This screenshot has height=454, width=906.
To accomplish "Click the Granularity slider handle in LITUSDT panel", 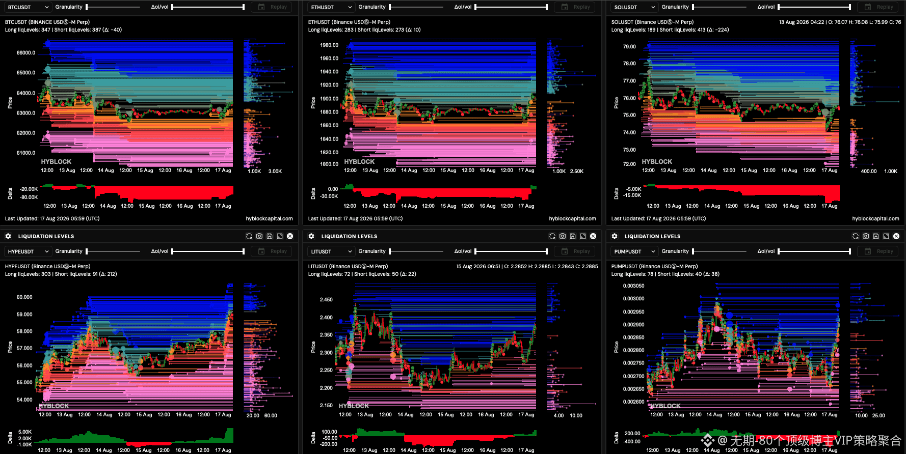I will click(390, 251).
